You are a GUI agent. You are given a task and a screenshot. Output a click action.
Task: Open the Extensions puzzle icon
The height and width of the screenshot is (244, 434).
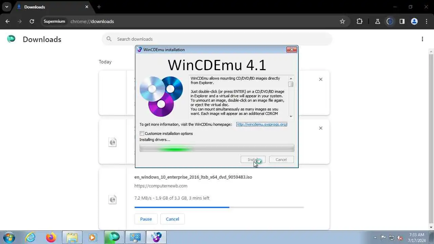360,21
